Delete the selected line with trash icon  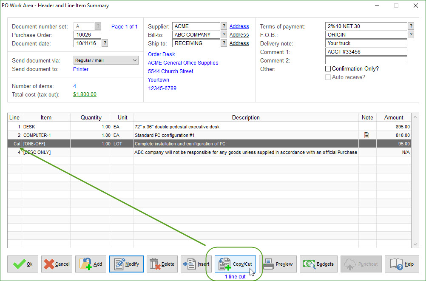[162, 264]
